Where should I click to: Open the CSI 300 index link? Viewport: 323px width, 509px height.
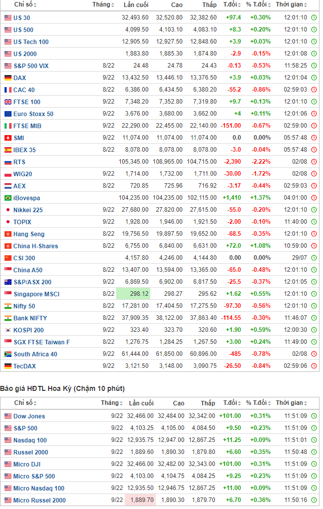(24, 258)
